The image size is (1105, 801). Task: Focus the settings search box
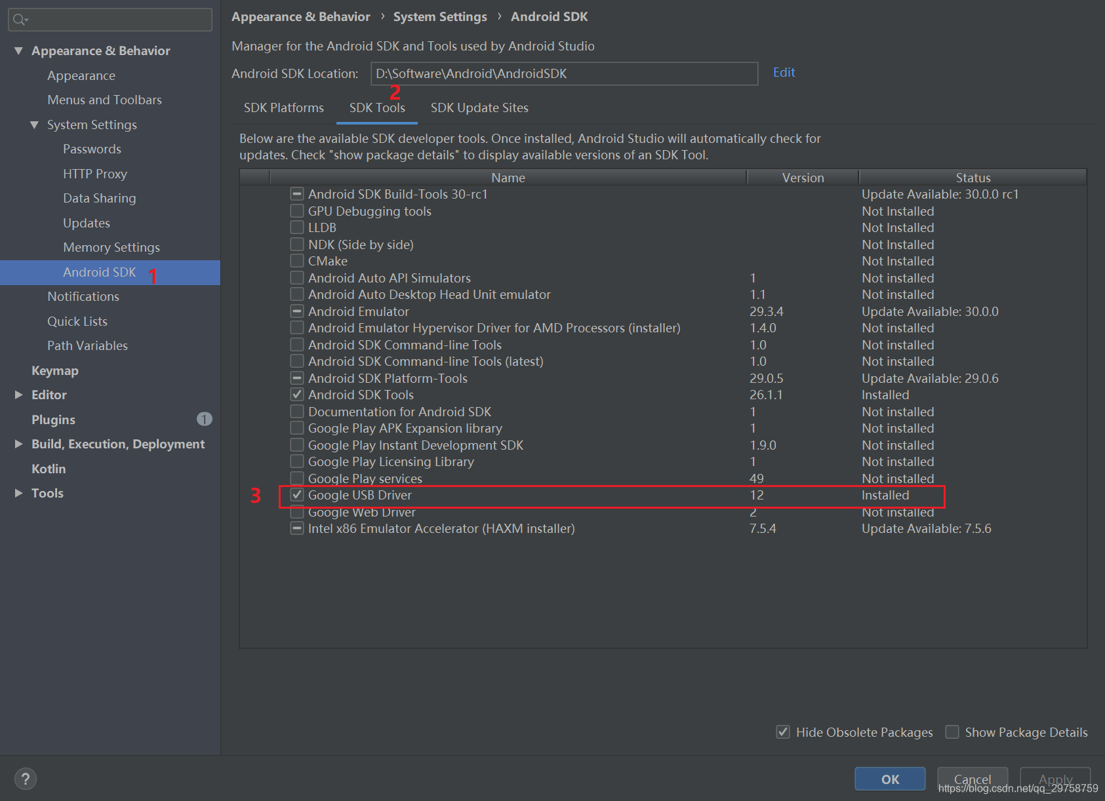(110, 20)
